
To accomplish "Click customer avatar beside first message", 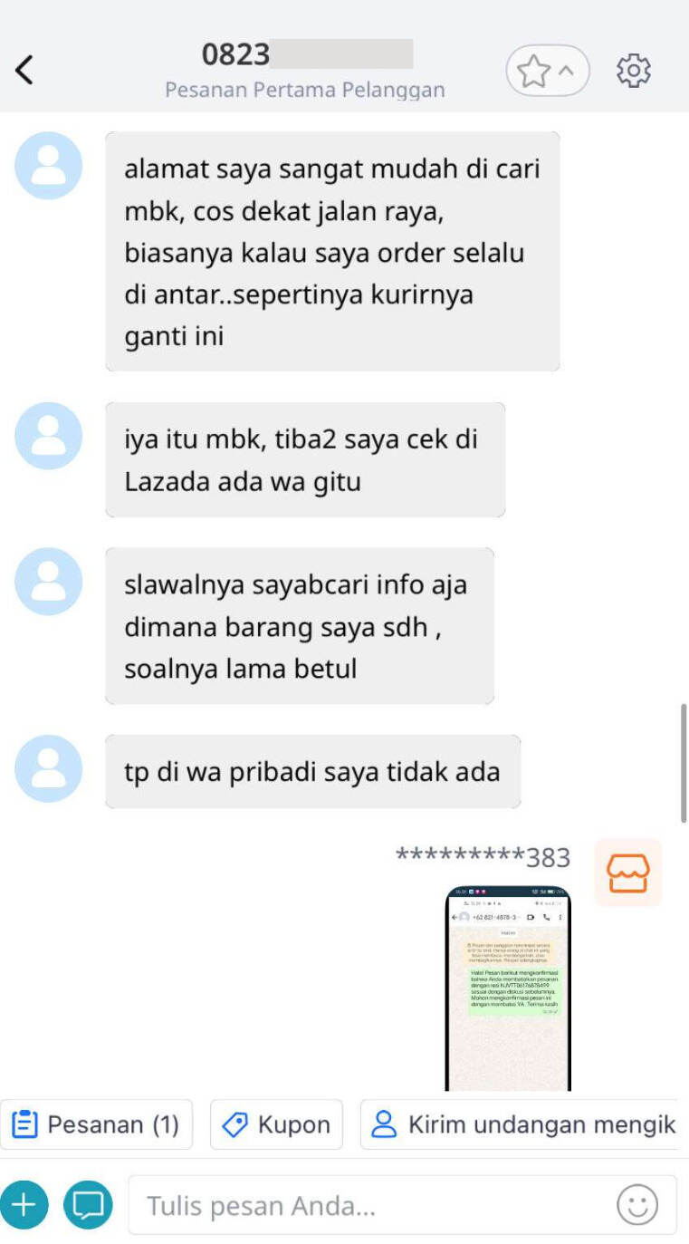I will pos(49,166).
